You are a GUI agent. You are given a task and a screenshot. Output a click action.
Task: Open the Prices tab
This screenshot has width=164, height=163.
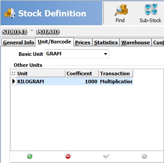tap(83, 43)
